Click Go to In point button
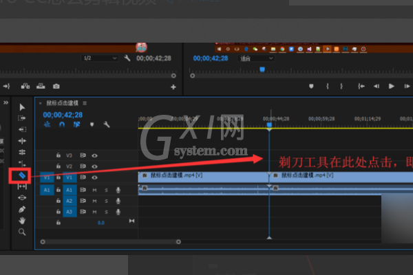The height and width of the screenshot is (275, 413). pos(361,86)
